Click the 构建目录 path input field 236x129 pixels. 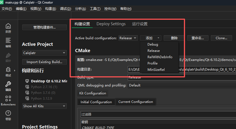coord(182,69)
